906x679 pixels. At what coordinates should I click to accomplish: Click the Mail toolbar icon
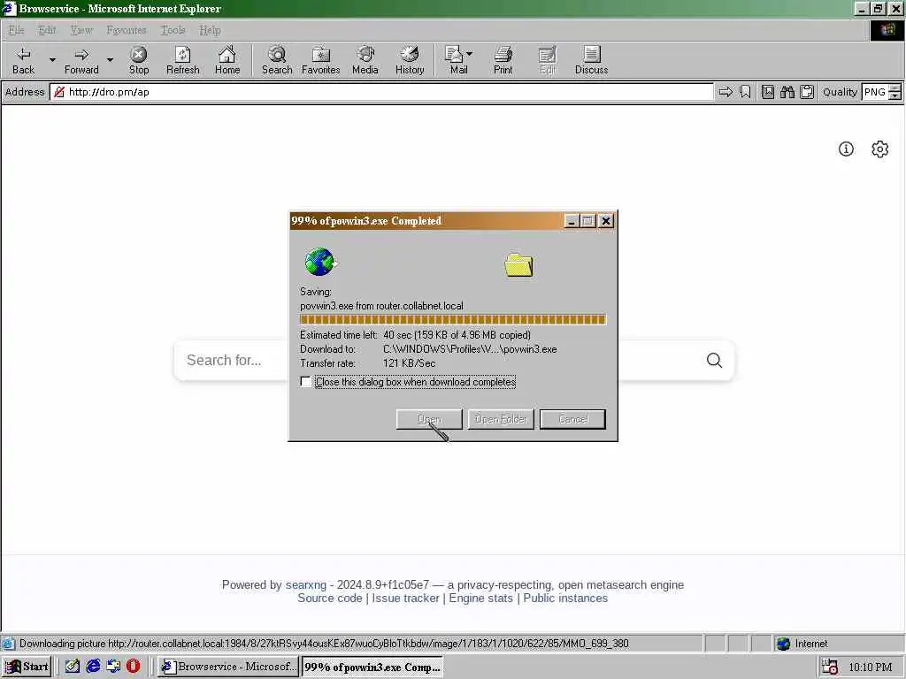(x=455, y=60)
